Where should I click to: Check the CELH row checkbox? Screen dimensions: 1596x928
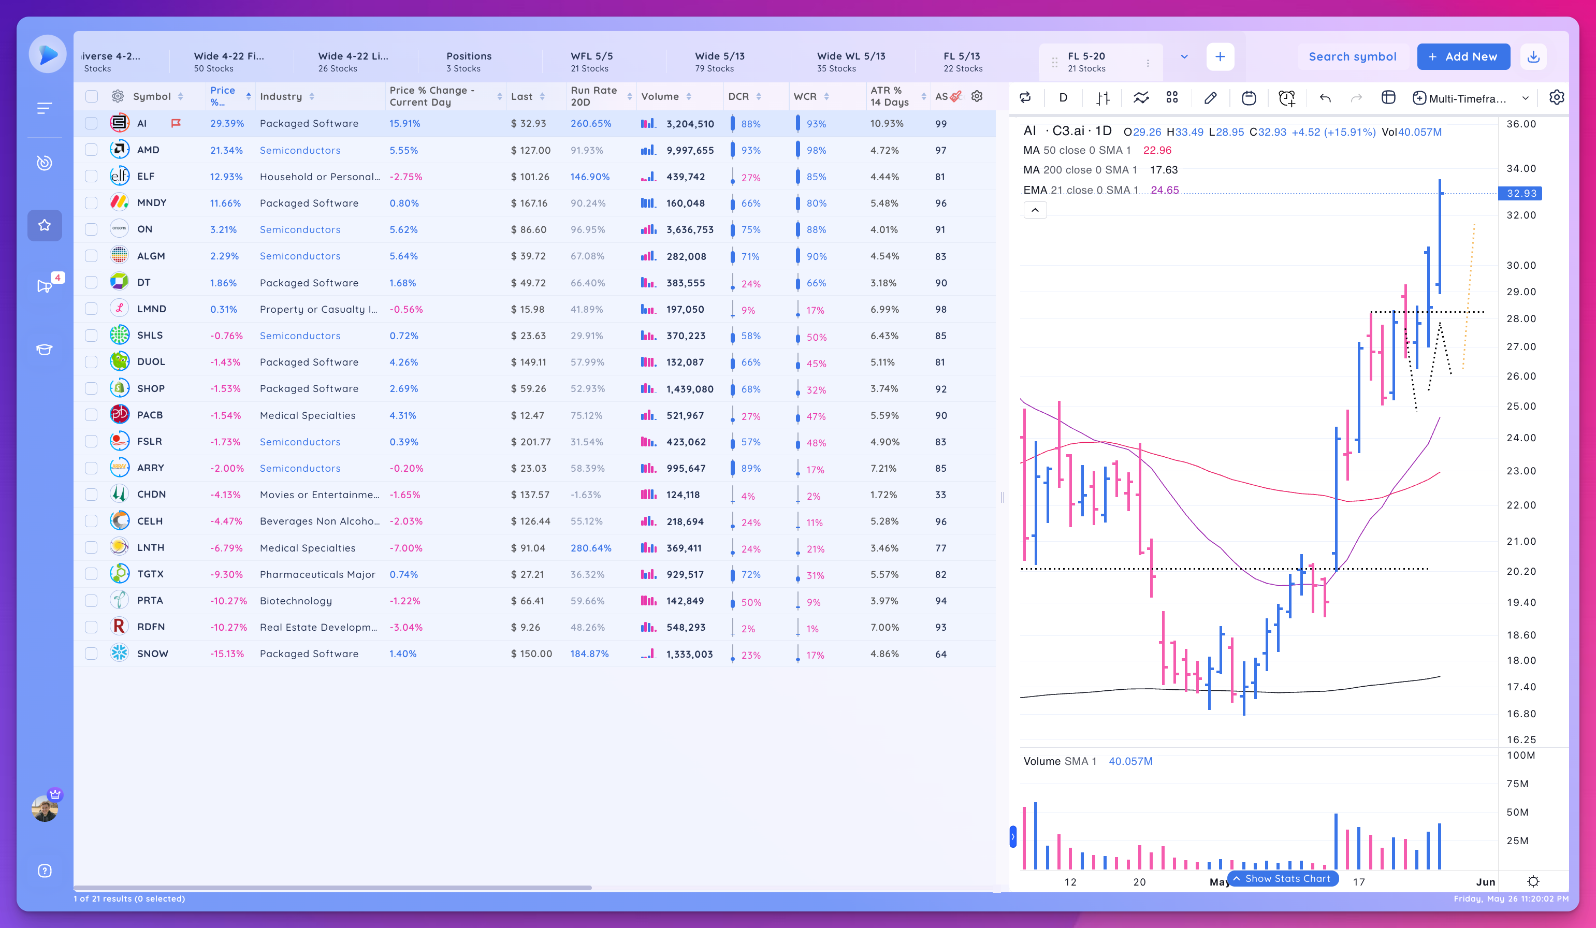click(x=91, y=520)
